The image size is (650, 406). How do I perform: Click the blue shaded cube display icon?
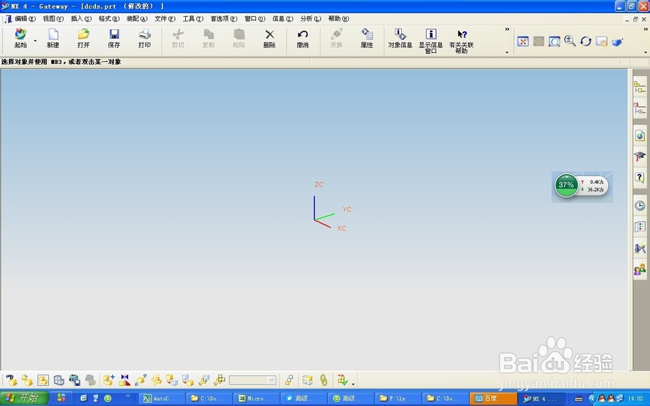tap(617, 42)
